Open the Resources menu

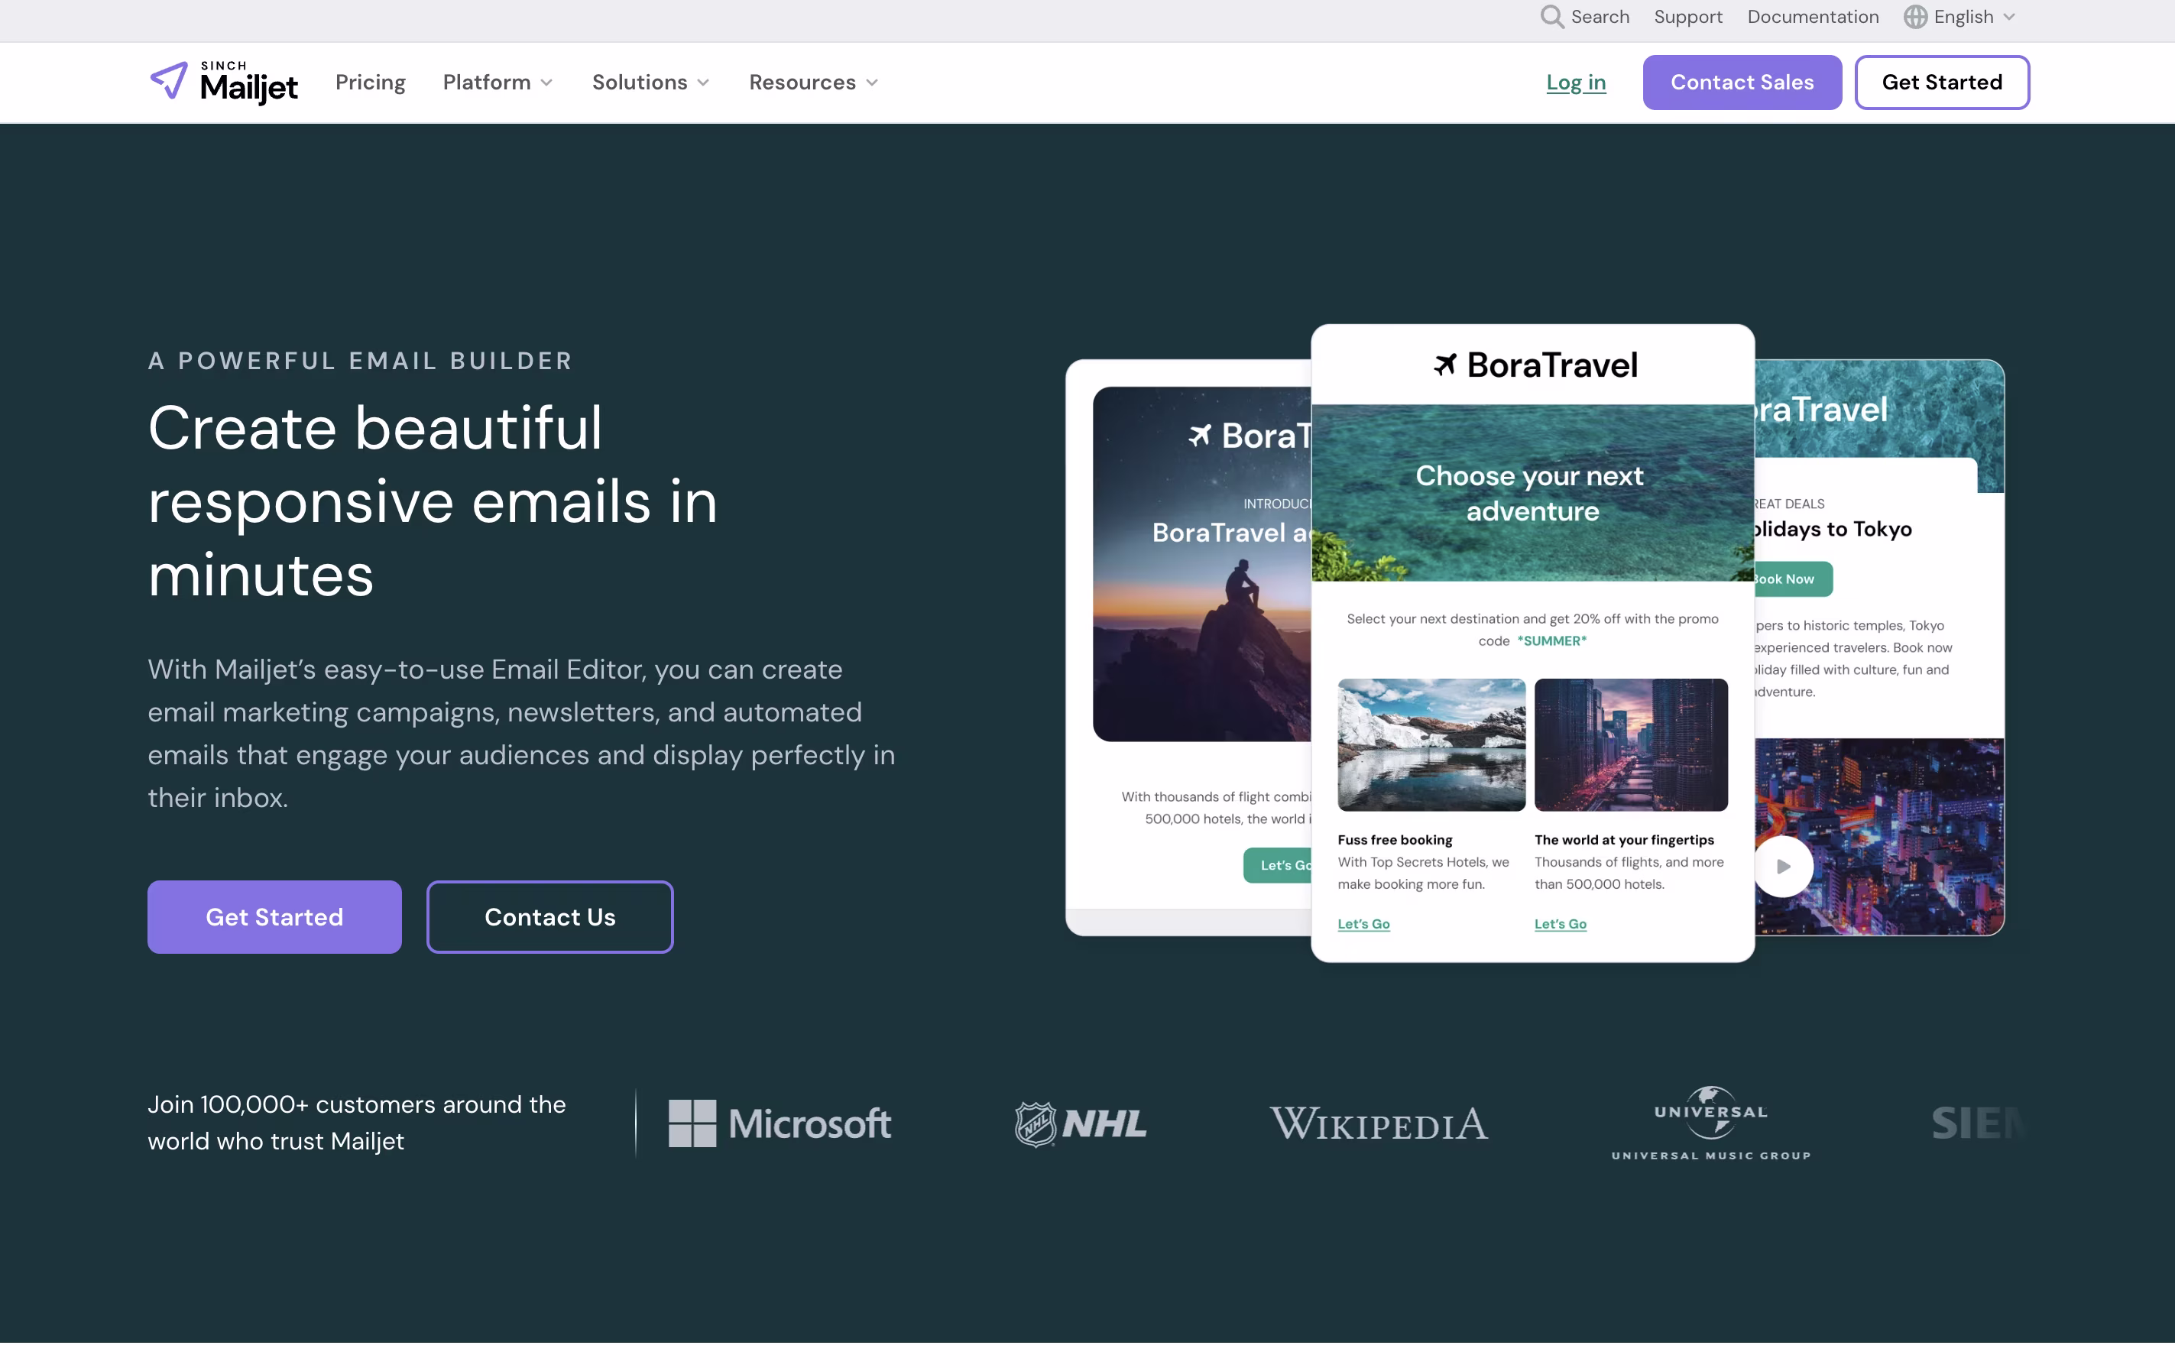point(814,83)
